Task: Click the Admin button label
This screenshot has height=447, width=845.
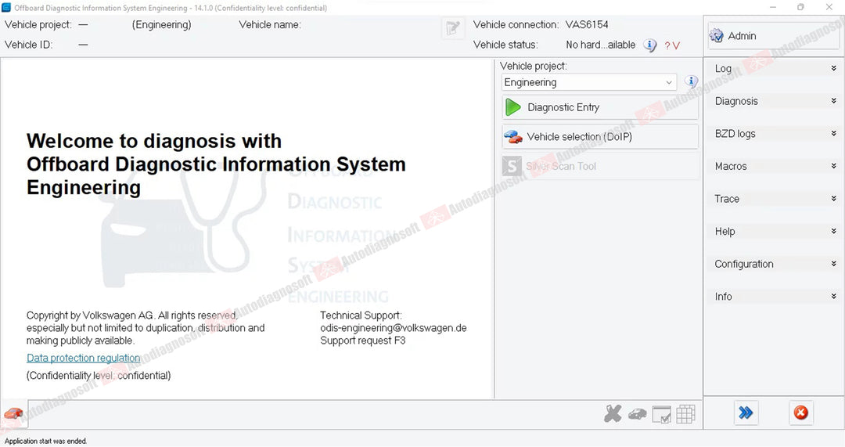Action: click(x=742, y=36)
